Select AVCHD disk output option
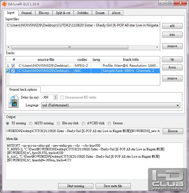This screenshot has height=193, width=189. pos(83,123)
